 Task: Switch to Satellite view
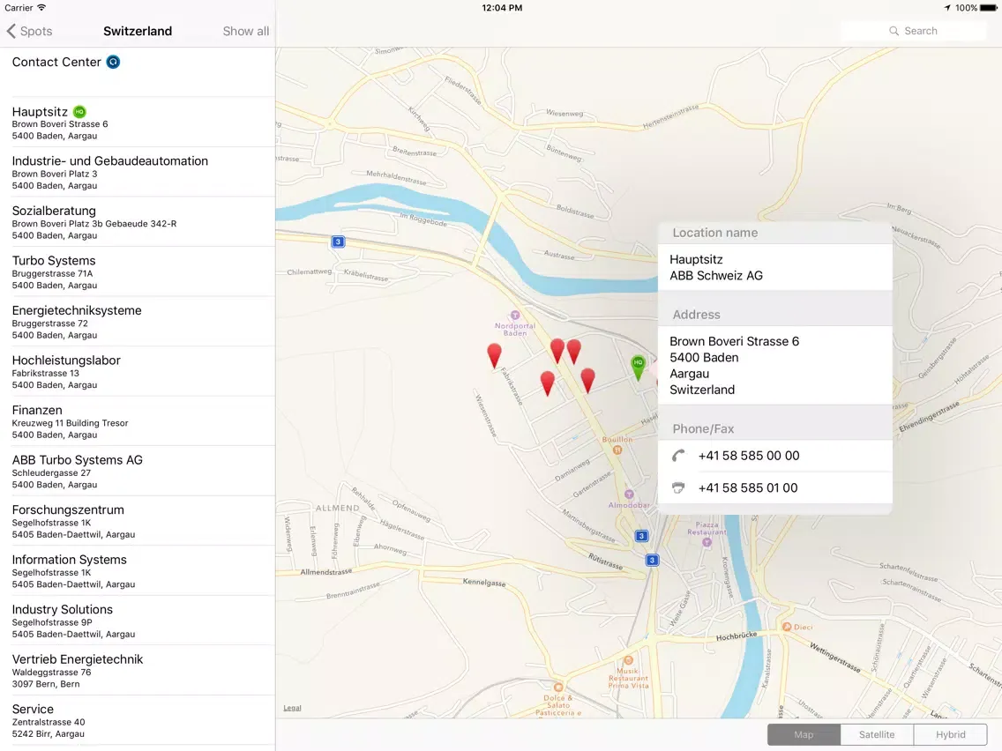[877, 734]
